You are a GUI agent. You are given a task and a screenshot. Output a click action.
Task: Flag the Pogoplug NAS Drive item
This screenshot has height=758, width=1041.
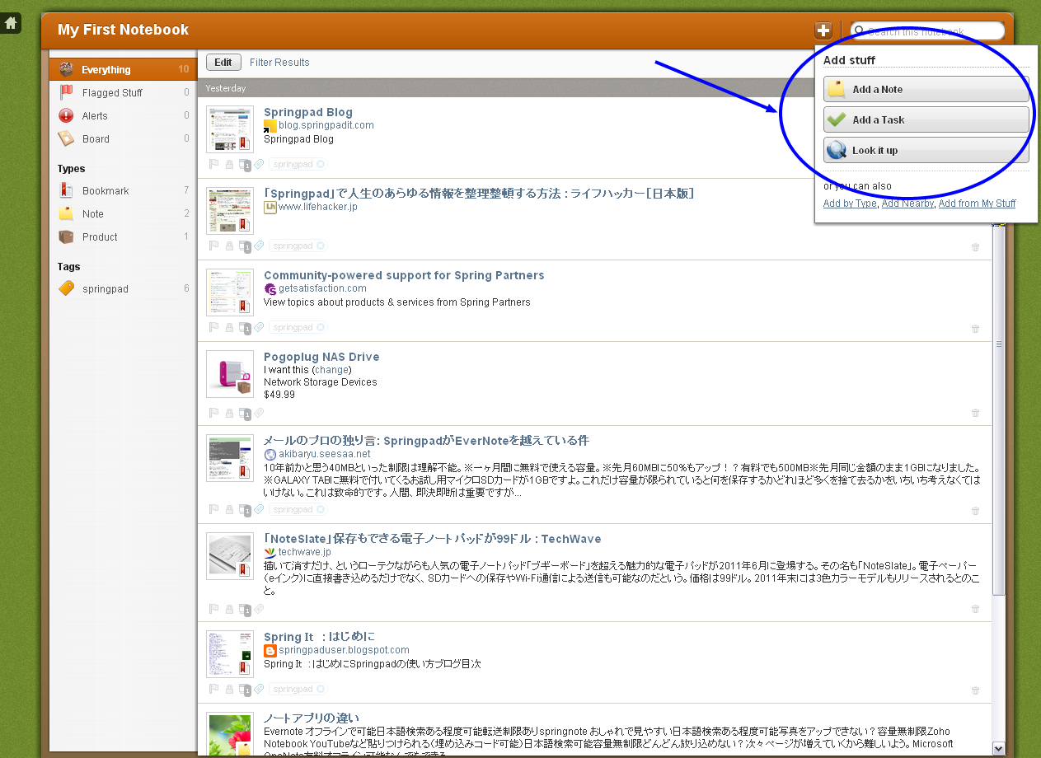214,412
